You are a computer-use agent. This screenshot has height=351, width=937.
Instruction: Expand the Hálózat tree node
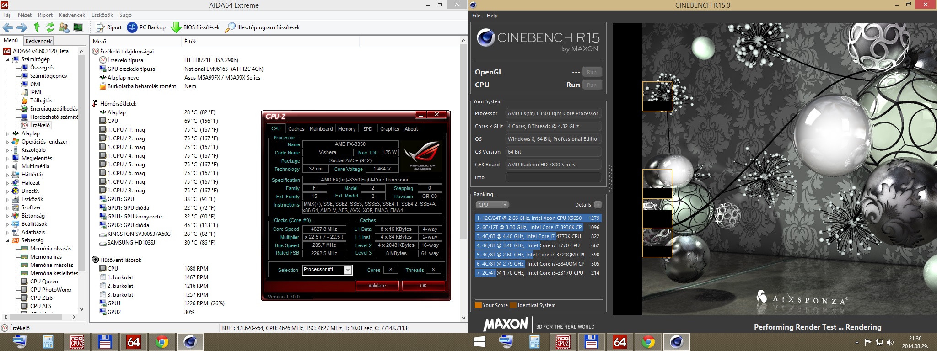tap(7, 183)
